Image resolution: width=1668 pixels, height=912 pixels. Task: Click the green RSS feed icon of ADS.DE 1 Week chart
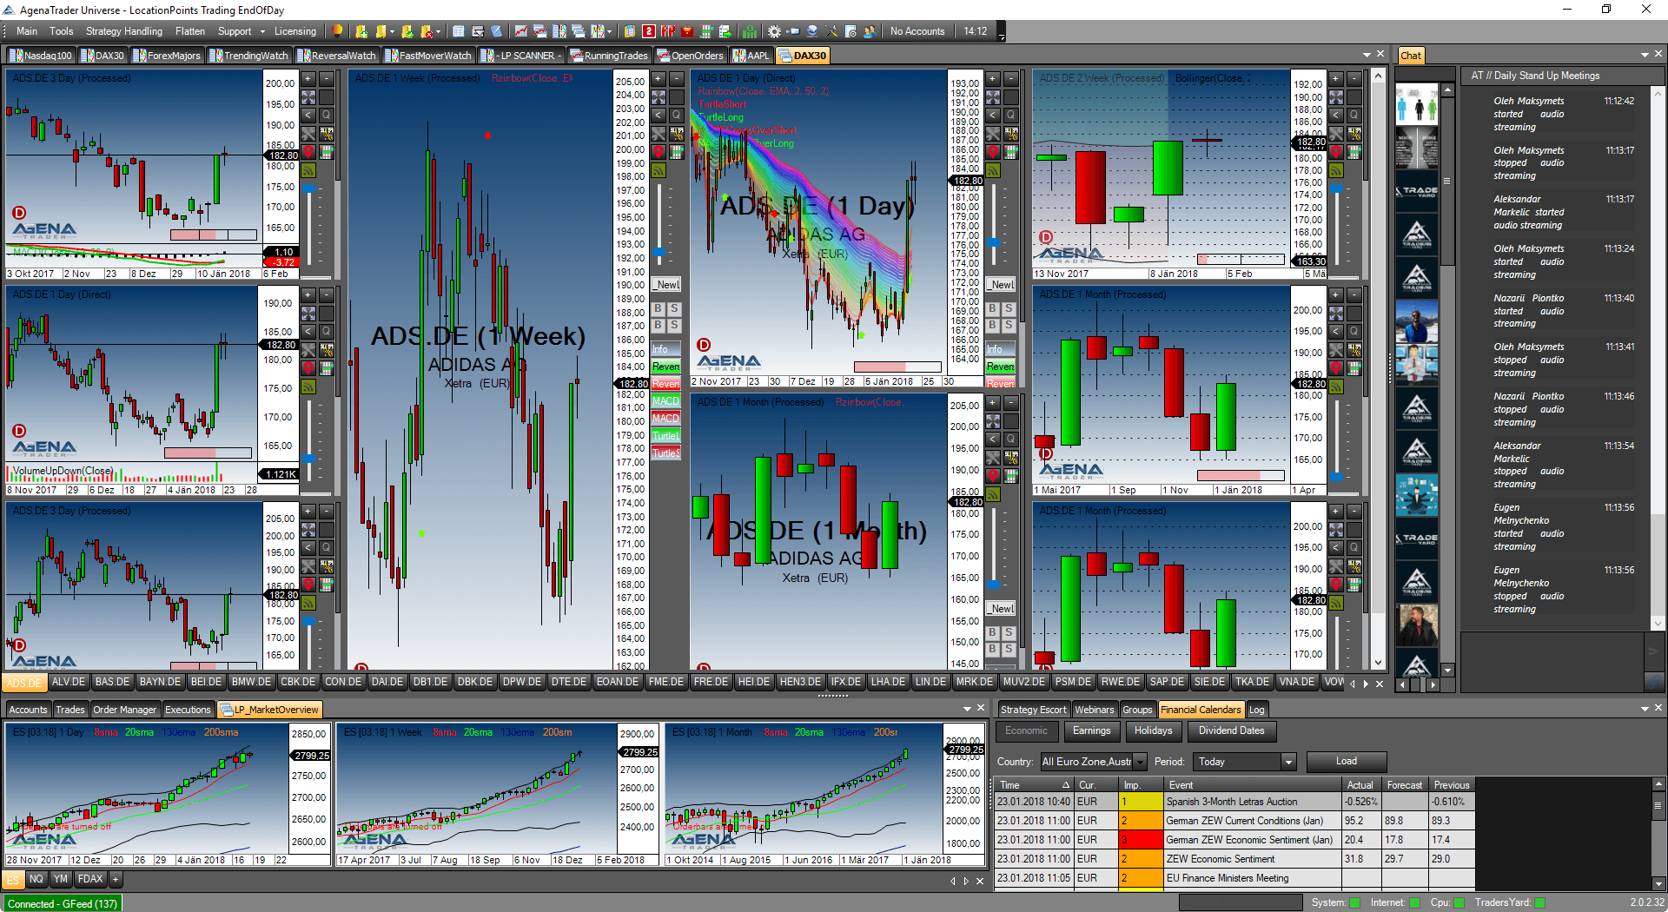point(658,171)
